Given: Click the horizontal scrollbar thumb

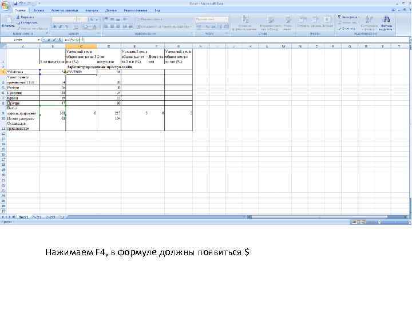Looking at the screenshot, I should point(319,217).
